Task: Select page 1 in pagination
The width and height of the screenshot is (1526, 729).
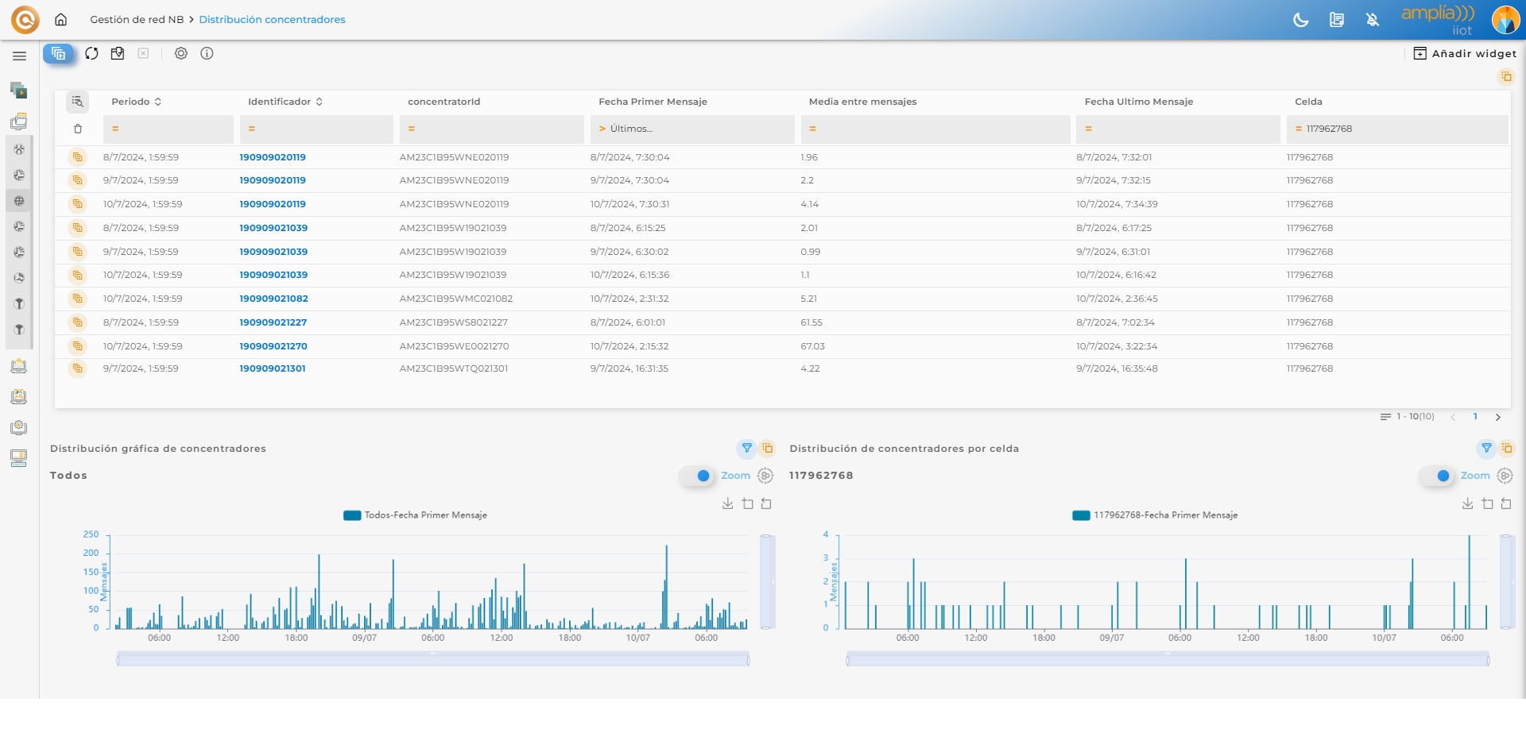Action: [1475, 417]
